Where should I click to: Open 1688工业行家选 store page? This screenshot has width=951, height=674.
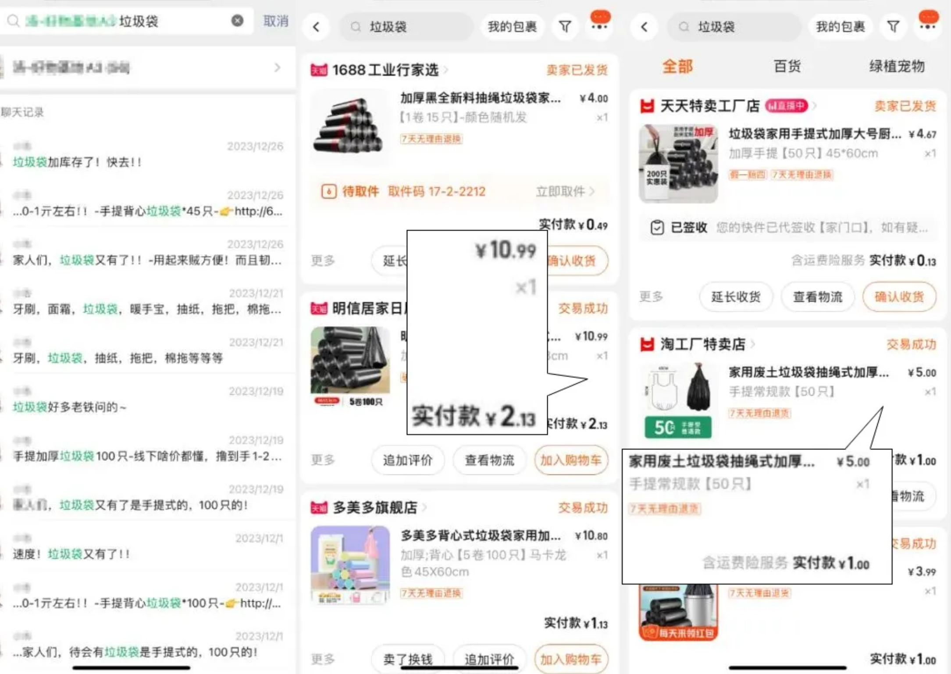(386, 70)
